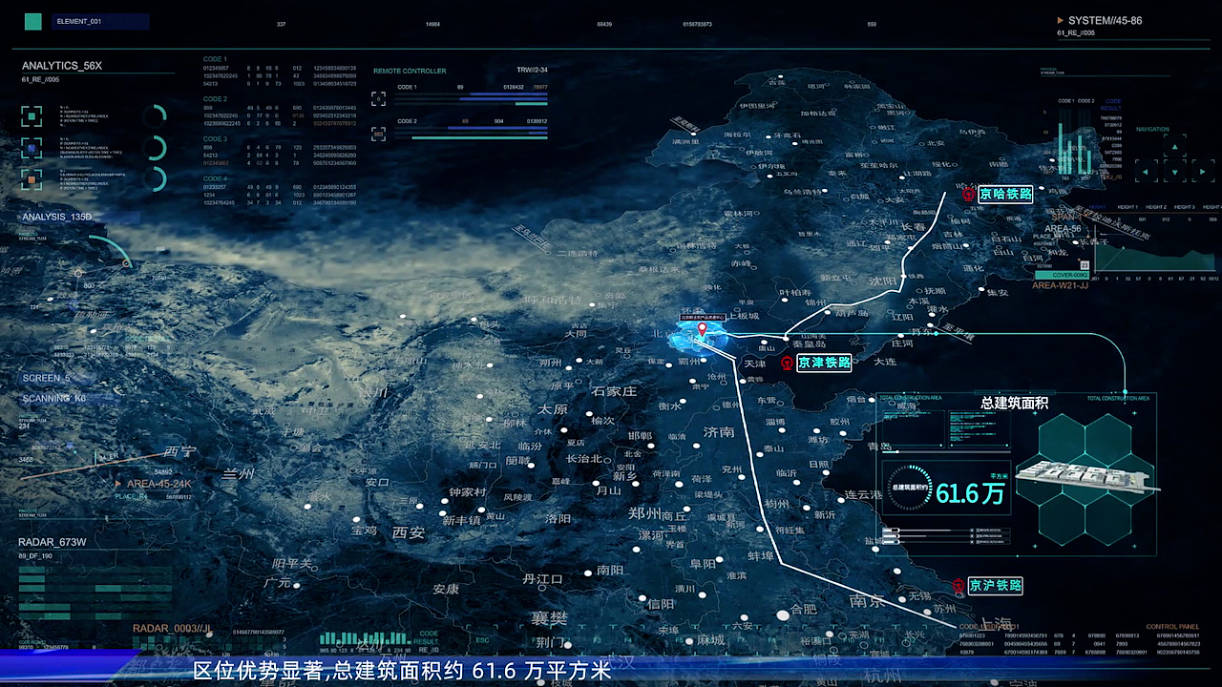The height and width of the screenshot is (687, 1222).
Task: Click the AREA-W21-JJ label
Action: pyautogui.click(x=1060, y=284)
